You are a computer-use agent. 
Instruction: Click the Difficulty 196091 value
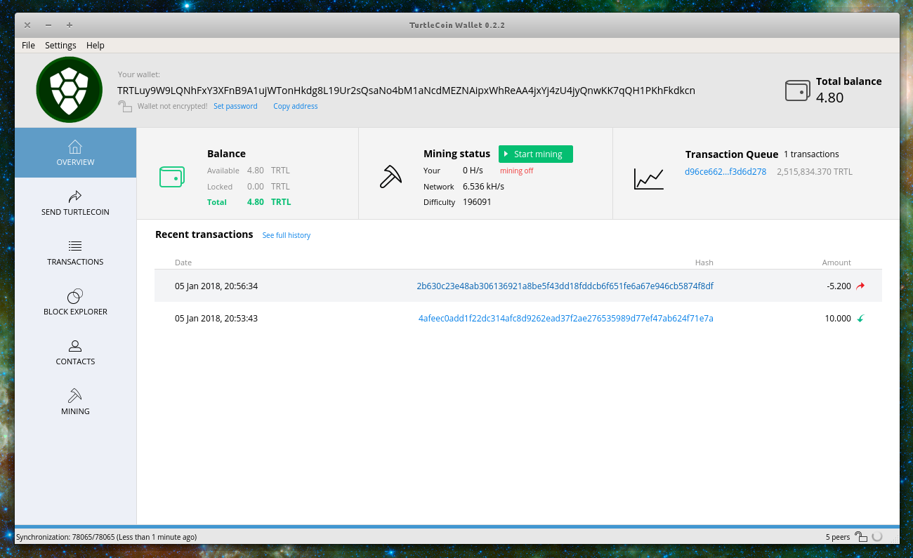coord(477,202)
